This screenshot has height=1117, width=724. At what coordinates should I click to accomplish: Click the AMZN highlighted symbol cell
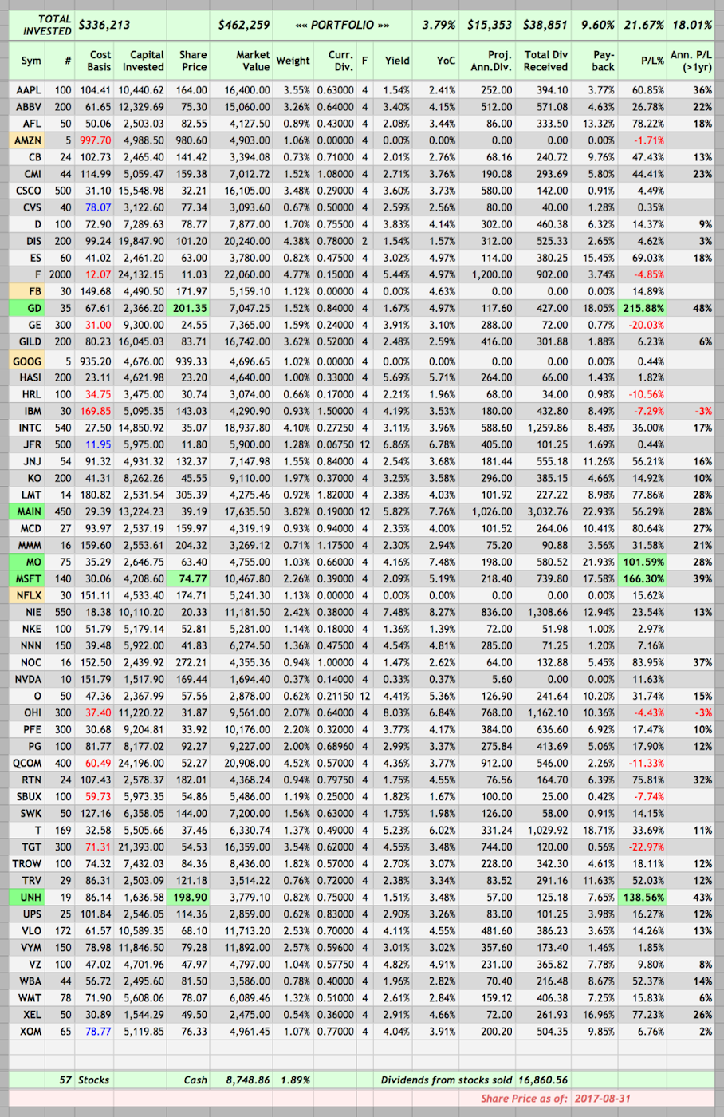click(29, 140)
